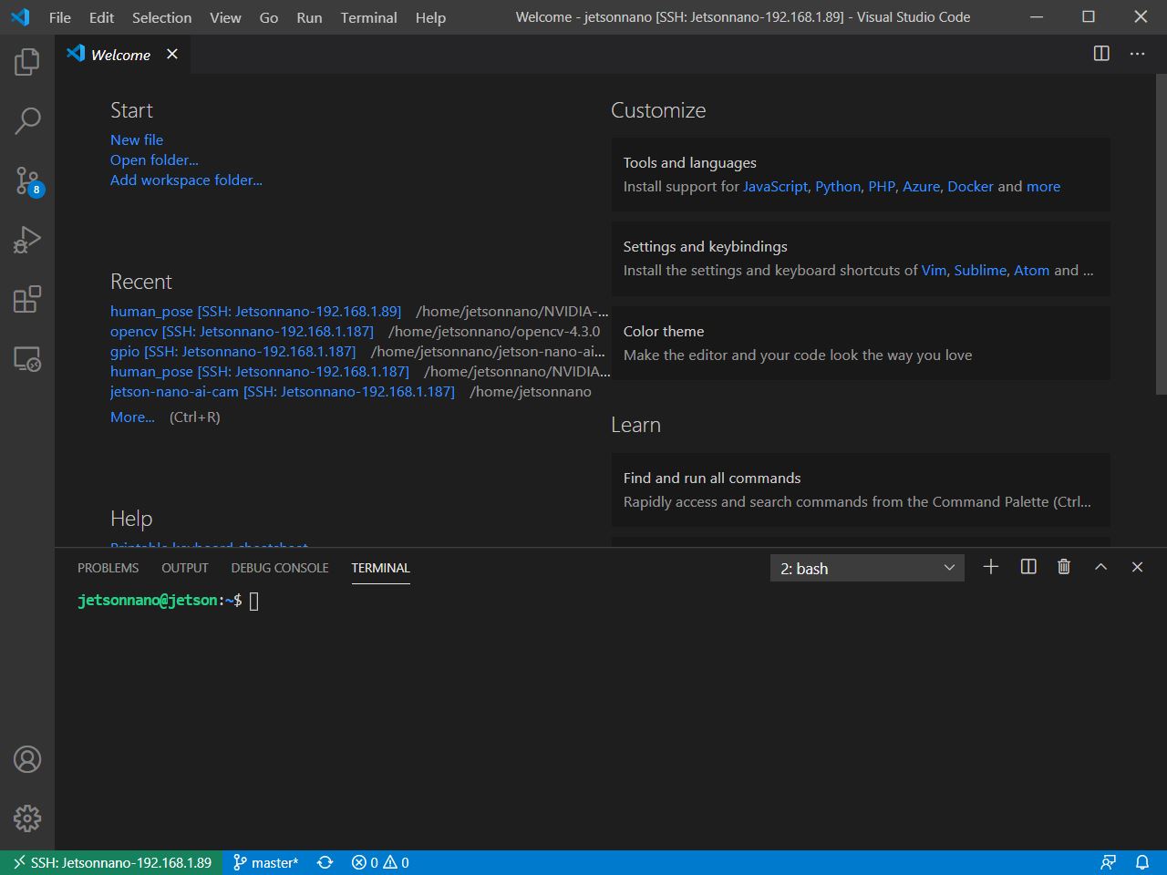
Task: Click the More... recent link
Action: click(132, 417)
